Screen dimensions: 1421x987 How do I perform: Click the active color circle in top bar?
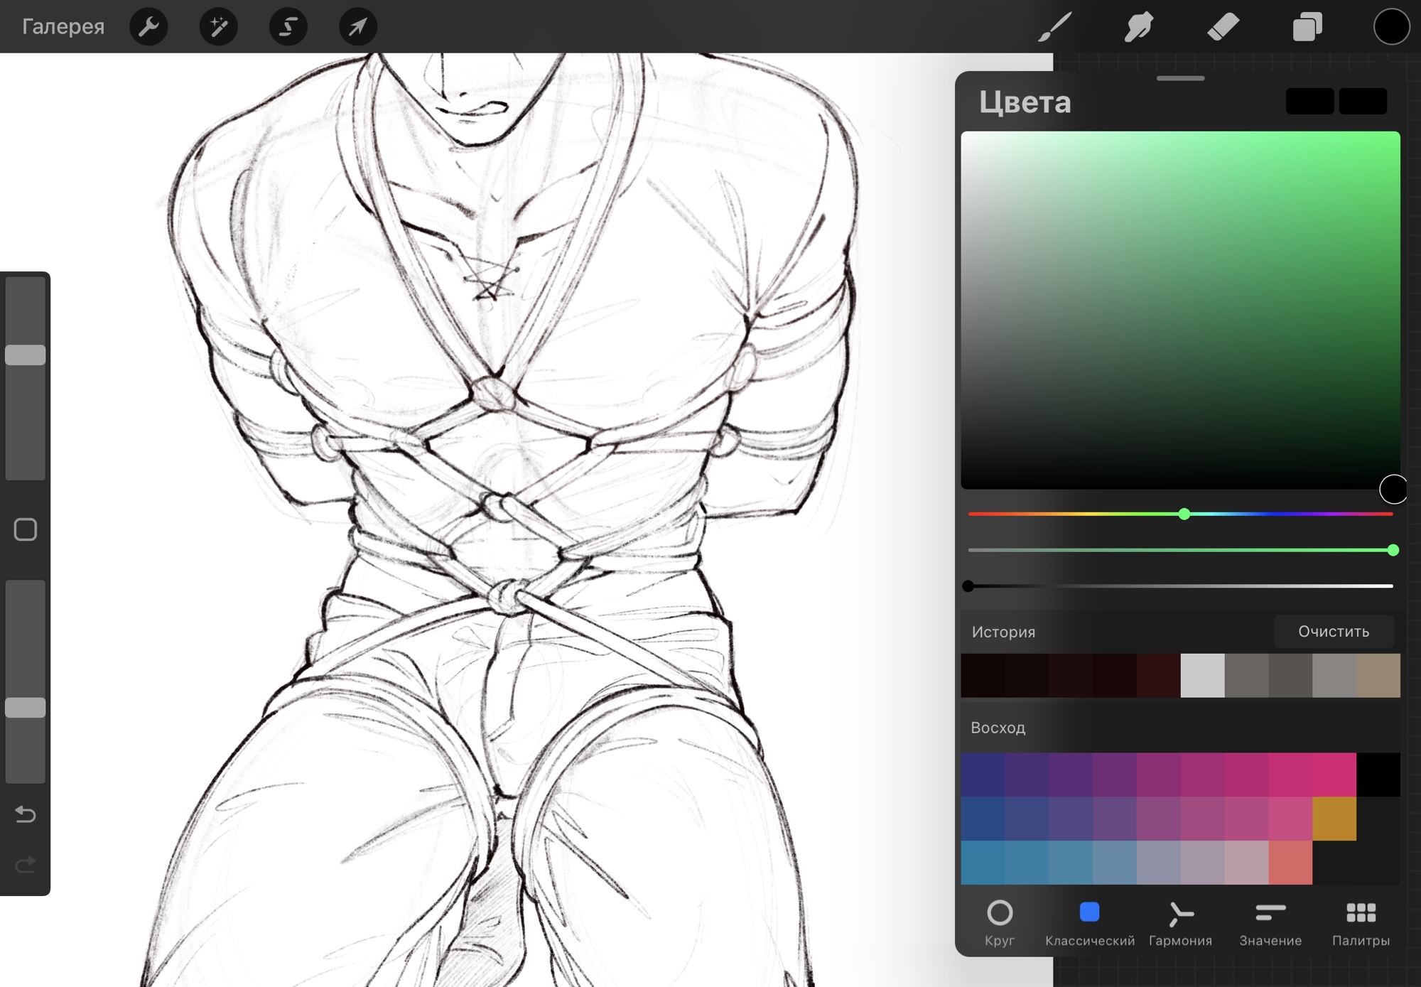click(x=1390, y=27)
